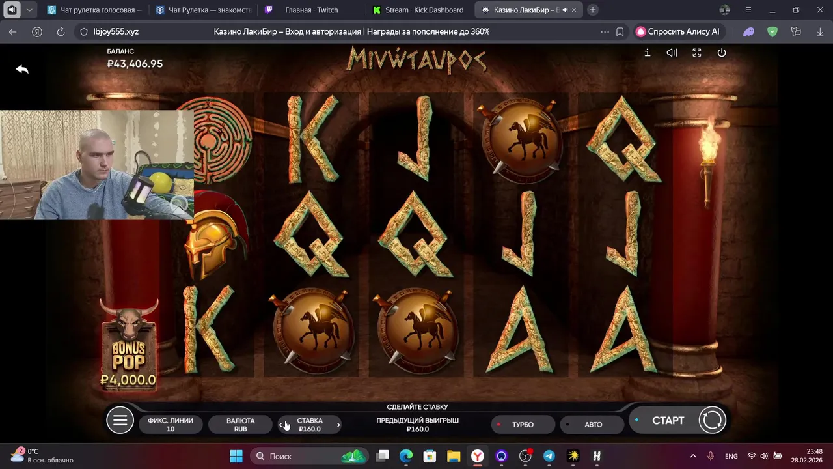Switch to the Чат Рулетка знакомства tab
This screenshot has width=833, height=469.
(x=204, y=10)
